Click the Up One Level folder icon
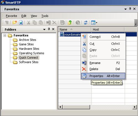The image size is (138, 116). tap(70, 23)
